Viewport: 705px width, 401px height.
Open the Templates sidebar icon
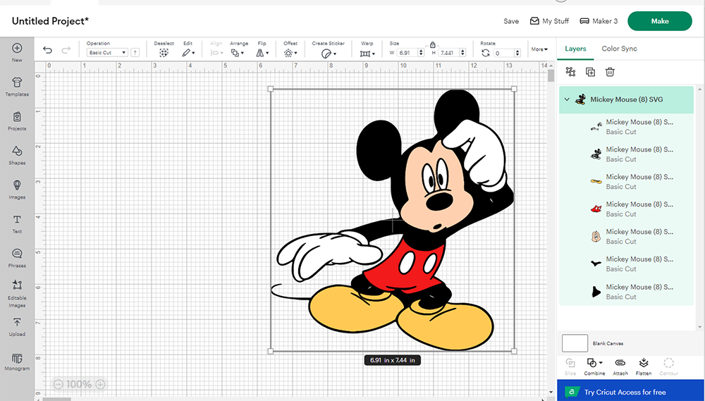17,85
